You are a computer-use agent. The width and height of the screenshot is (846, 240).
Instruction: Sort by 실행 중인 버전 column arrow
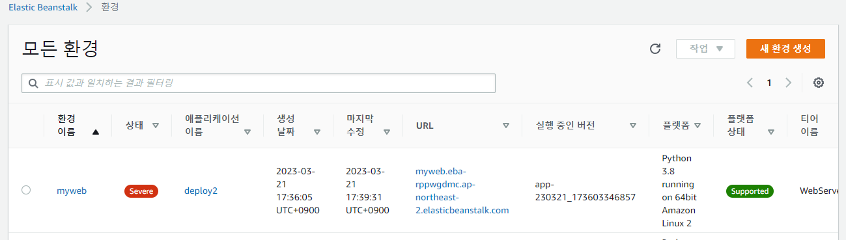pos(632,126)
